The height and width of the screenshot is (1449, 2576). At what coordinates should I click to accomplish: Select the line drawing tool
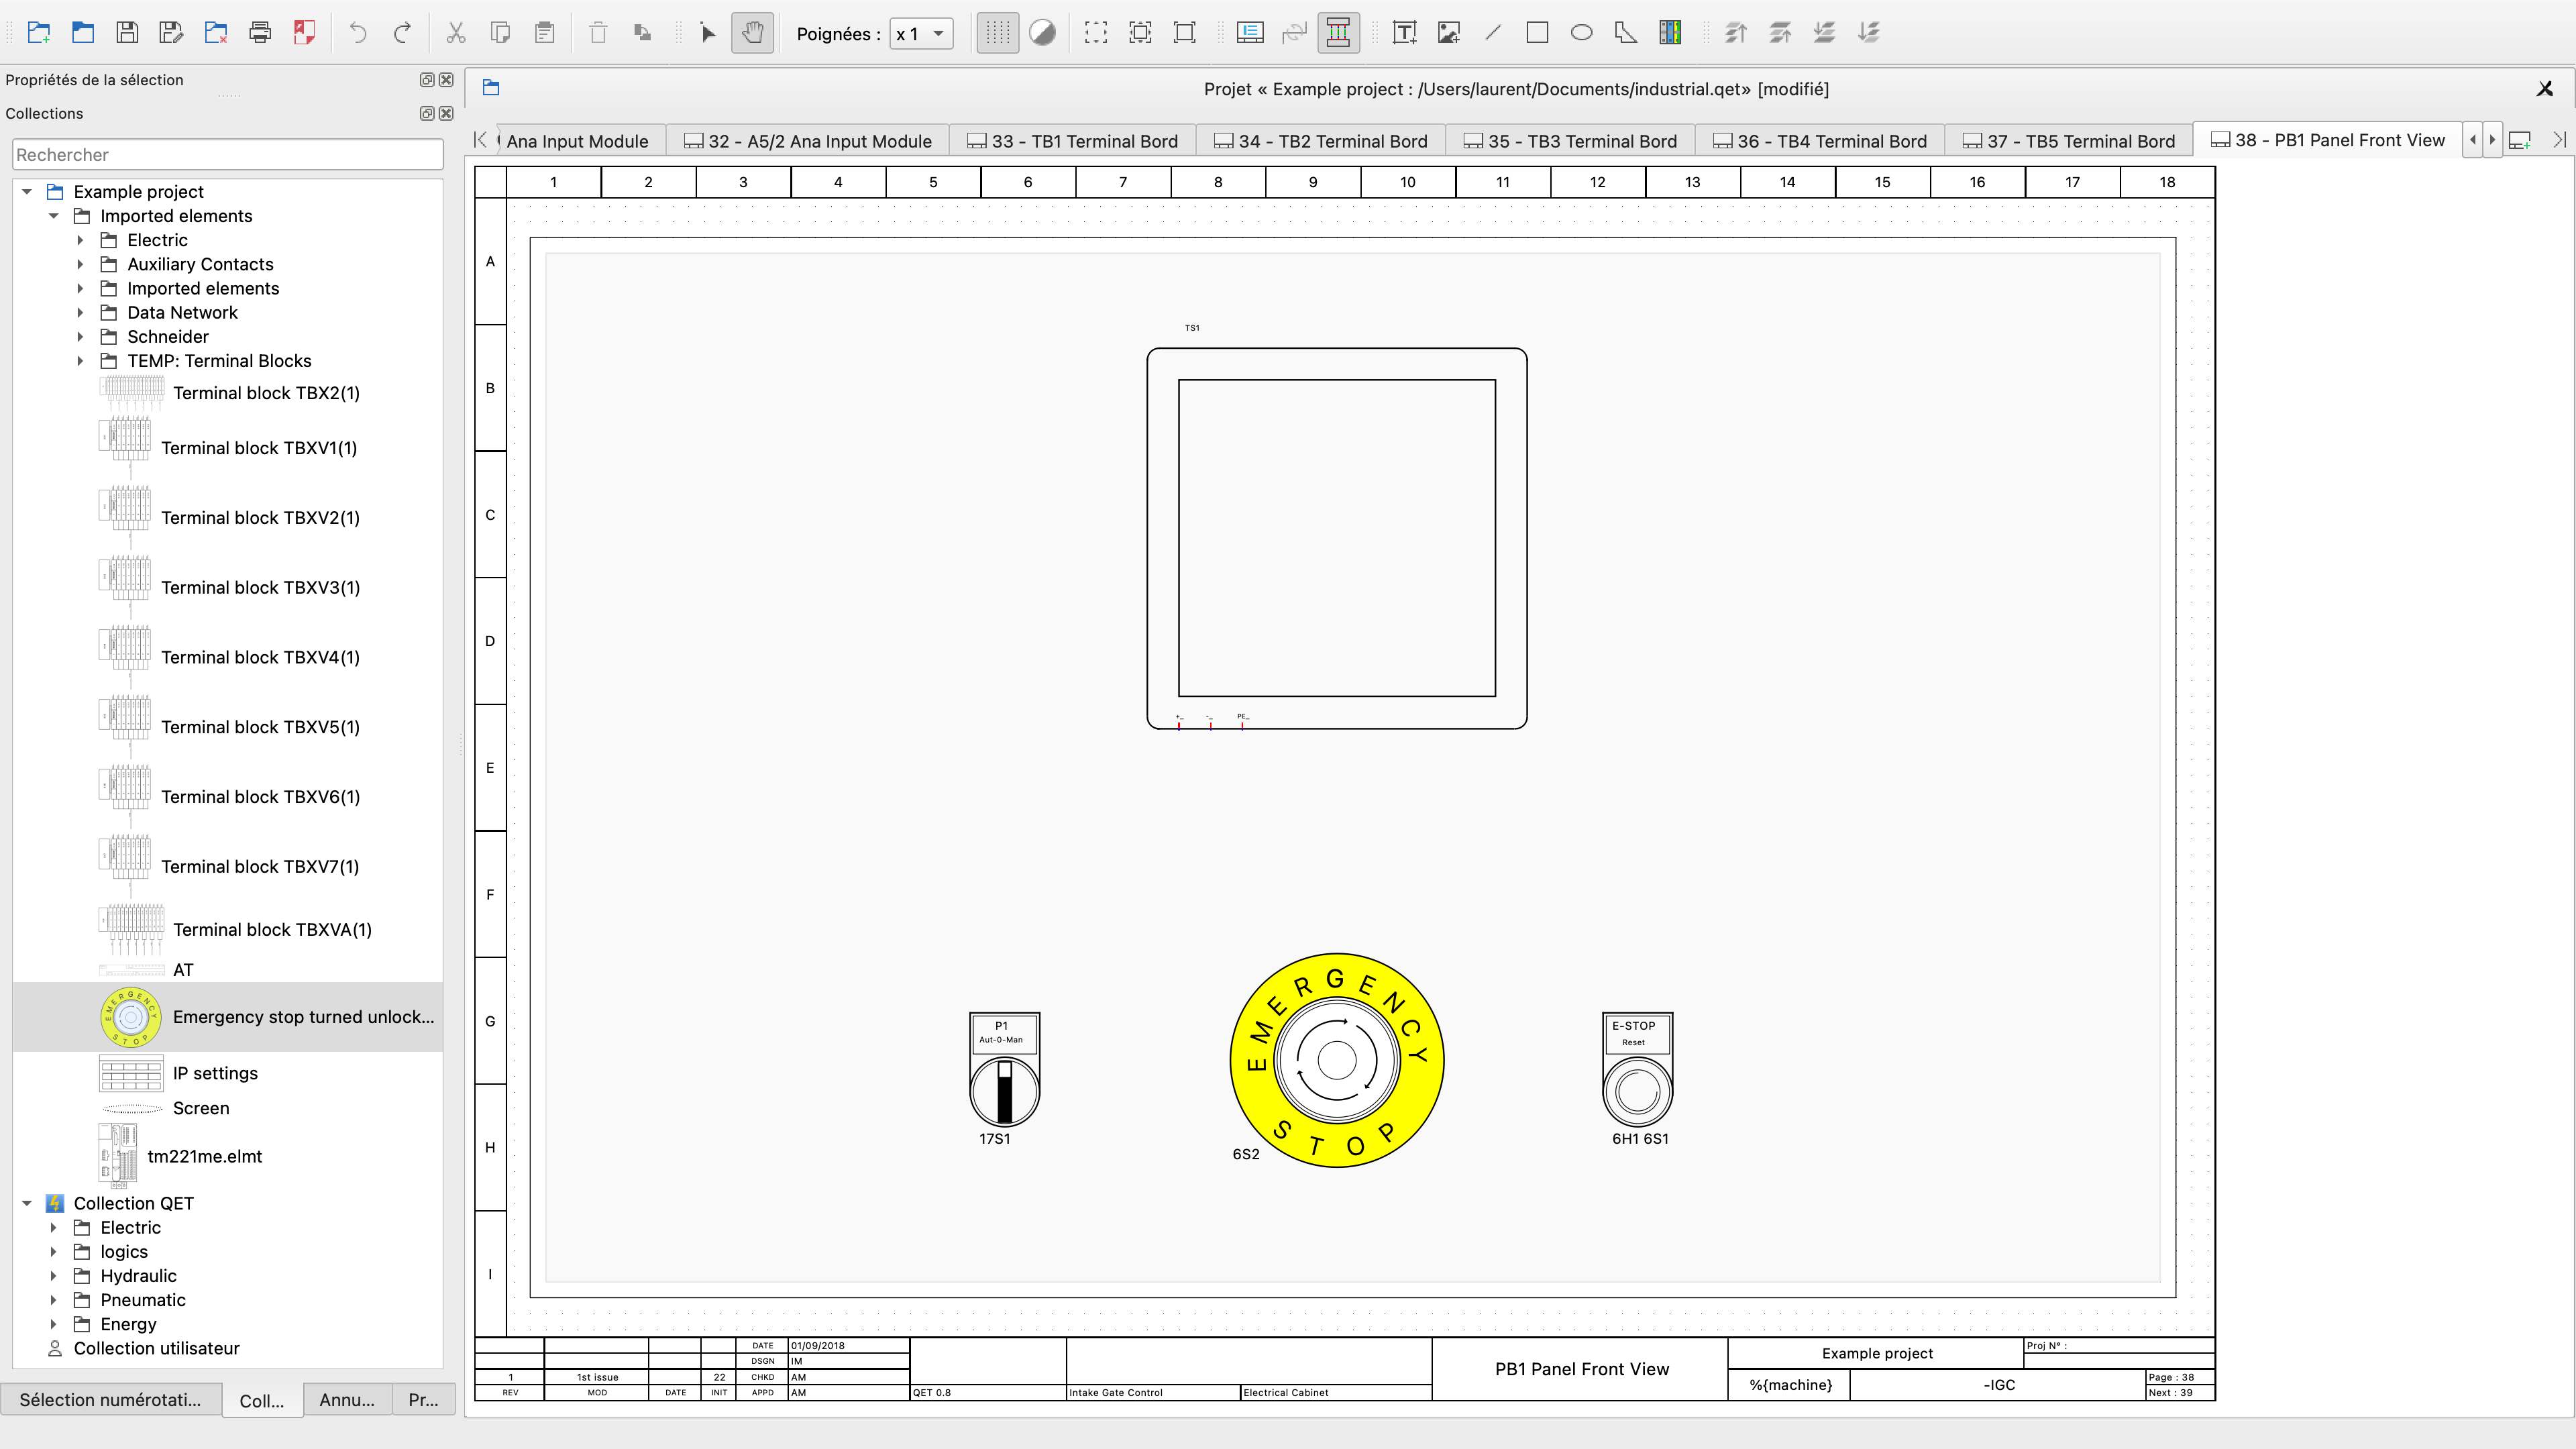point(1492,32)
